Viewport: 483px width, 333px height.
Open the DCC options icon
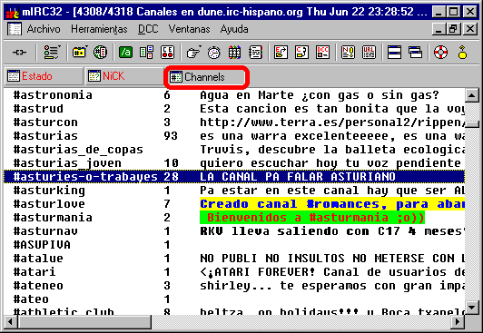322,53
